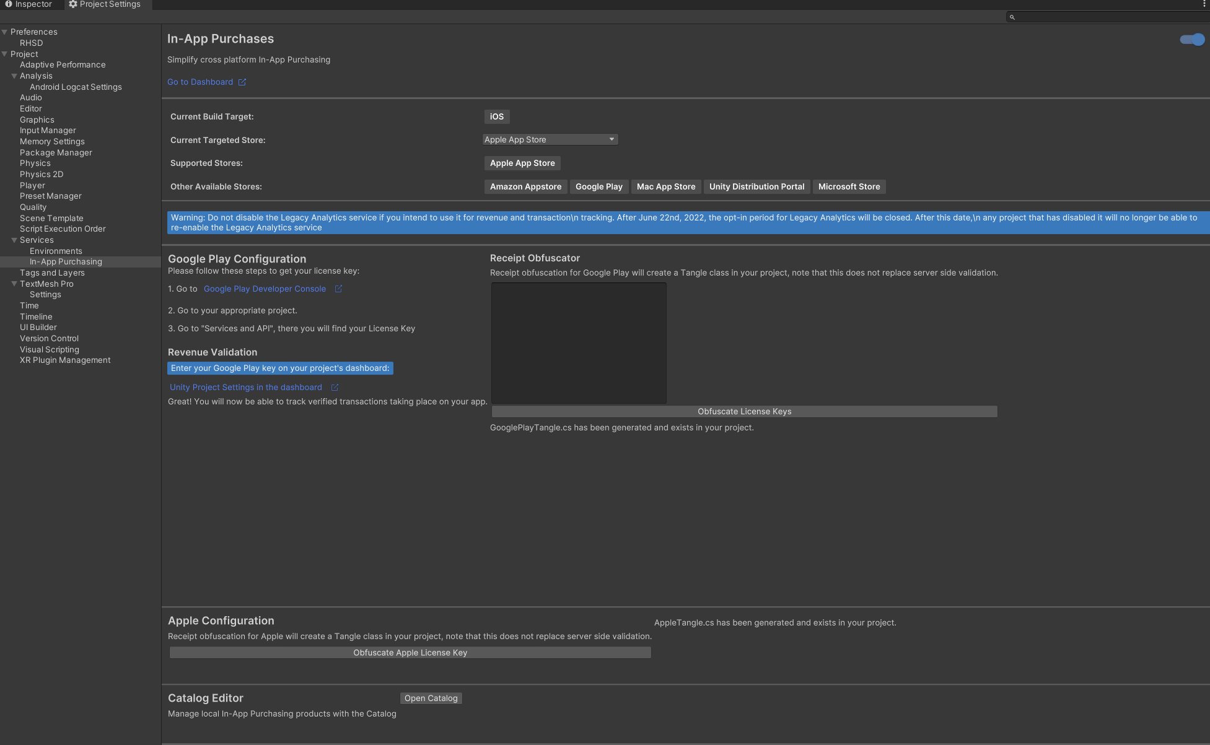Select Player in the settings list
Viewport: 1210px width, 745px height.
click(x=32, y=185)
